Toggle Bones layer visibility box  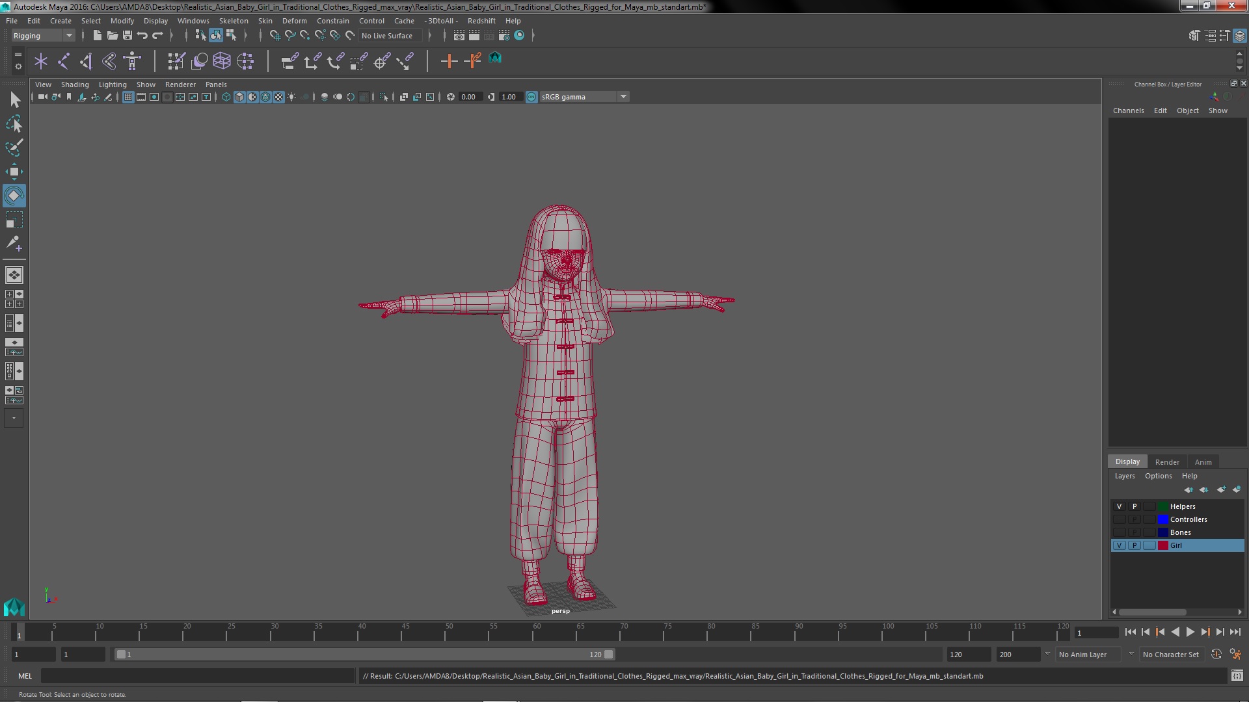point(1119,532)
